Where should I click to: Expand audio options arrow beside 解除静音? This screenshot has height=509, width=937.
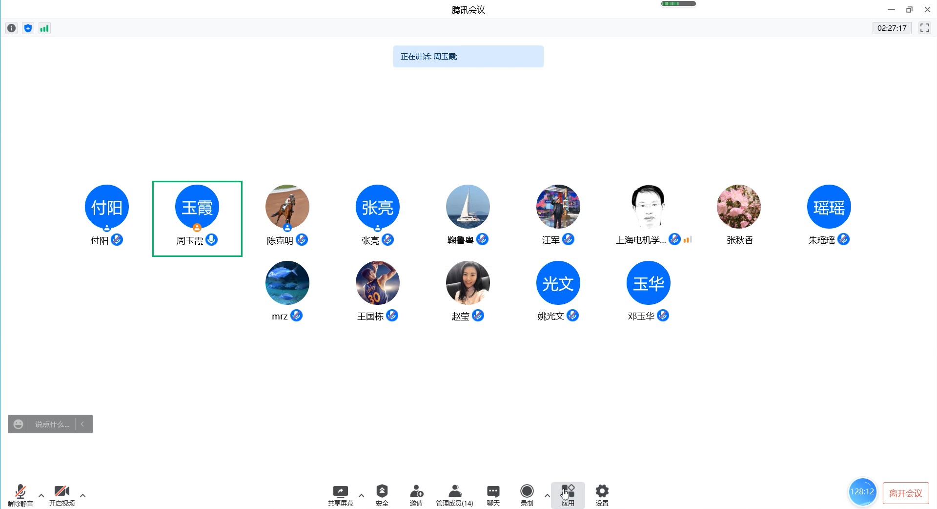coord(41,495)
